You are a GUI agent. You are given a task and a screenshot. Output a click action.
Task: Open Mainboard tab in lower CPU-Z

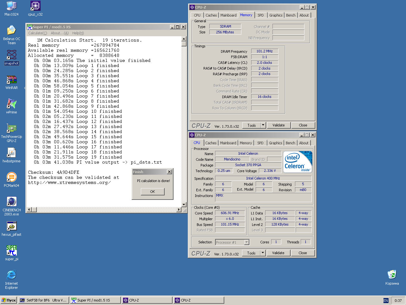pyautogui.click(x=228, y=143)
